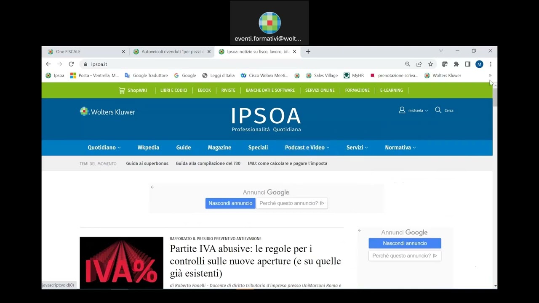Click the Wolters Kluwer logo
Screen dimensions: 539x303
pyautogui.click(x=107, y=112)
